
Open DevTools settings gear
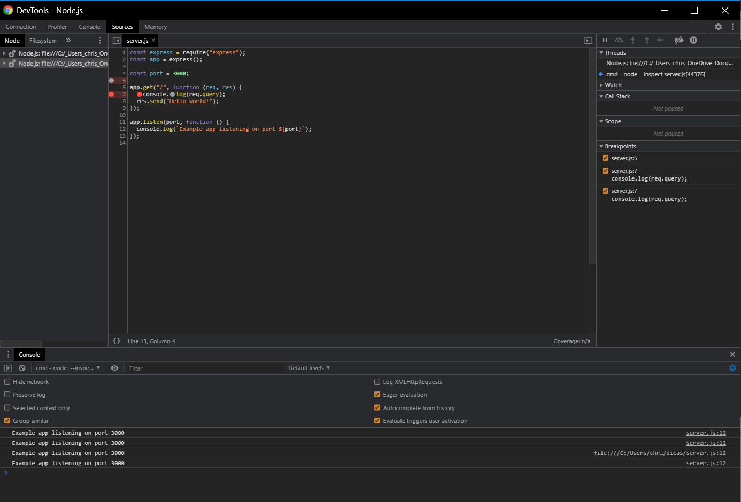tap(718, 27)
